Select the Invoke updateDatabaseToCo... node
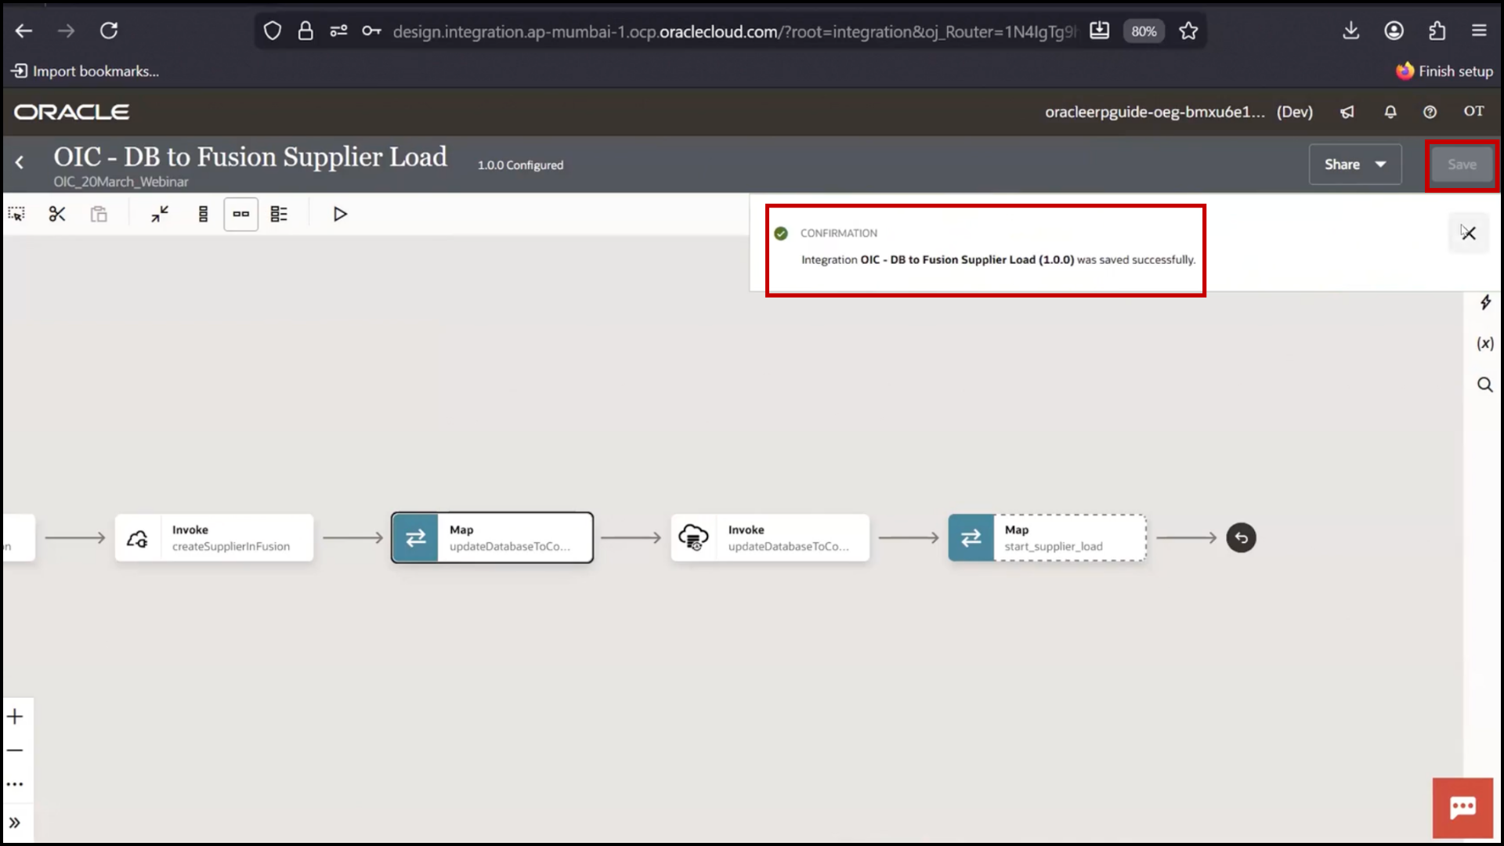Image resolution: width=1504 pixels, height=846 pixels. tap(771, 537)
